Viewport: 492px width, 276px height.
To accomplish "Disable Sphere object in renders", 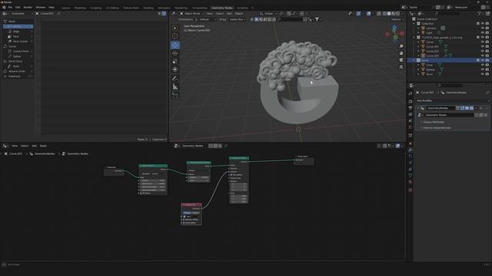I will click(487, 70).
